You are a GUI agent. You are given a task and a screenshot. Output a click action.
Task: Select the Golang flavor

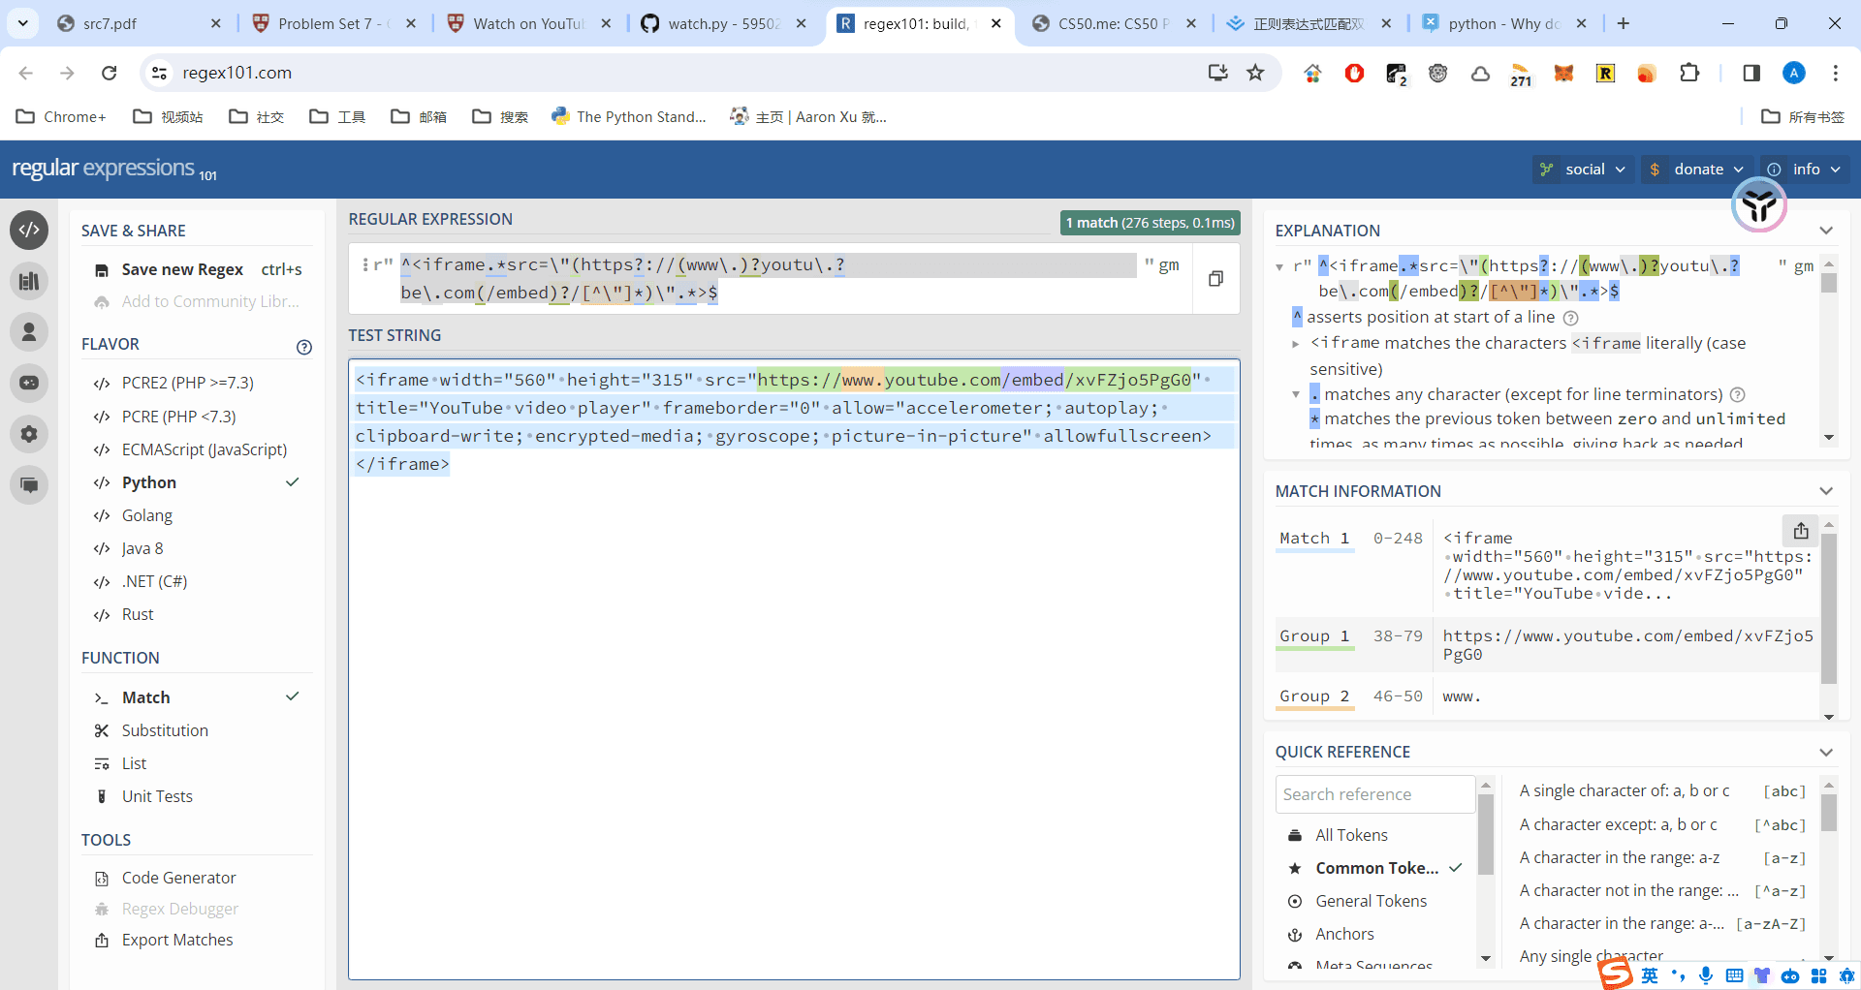147,515
